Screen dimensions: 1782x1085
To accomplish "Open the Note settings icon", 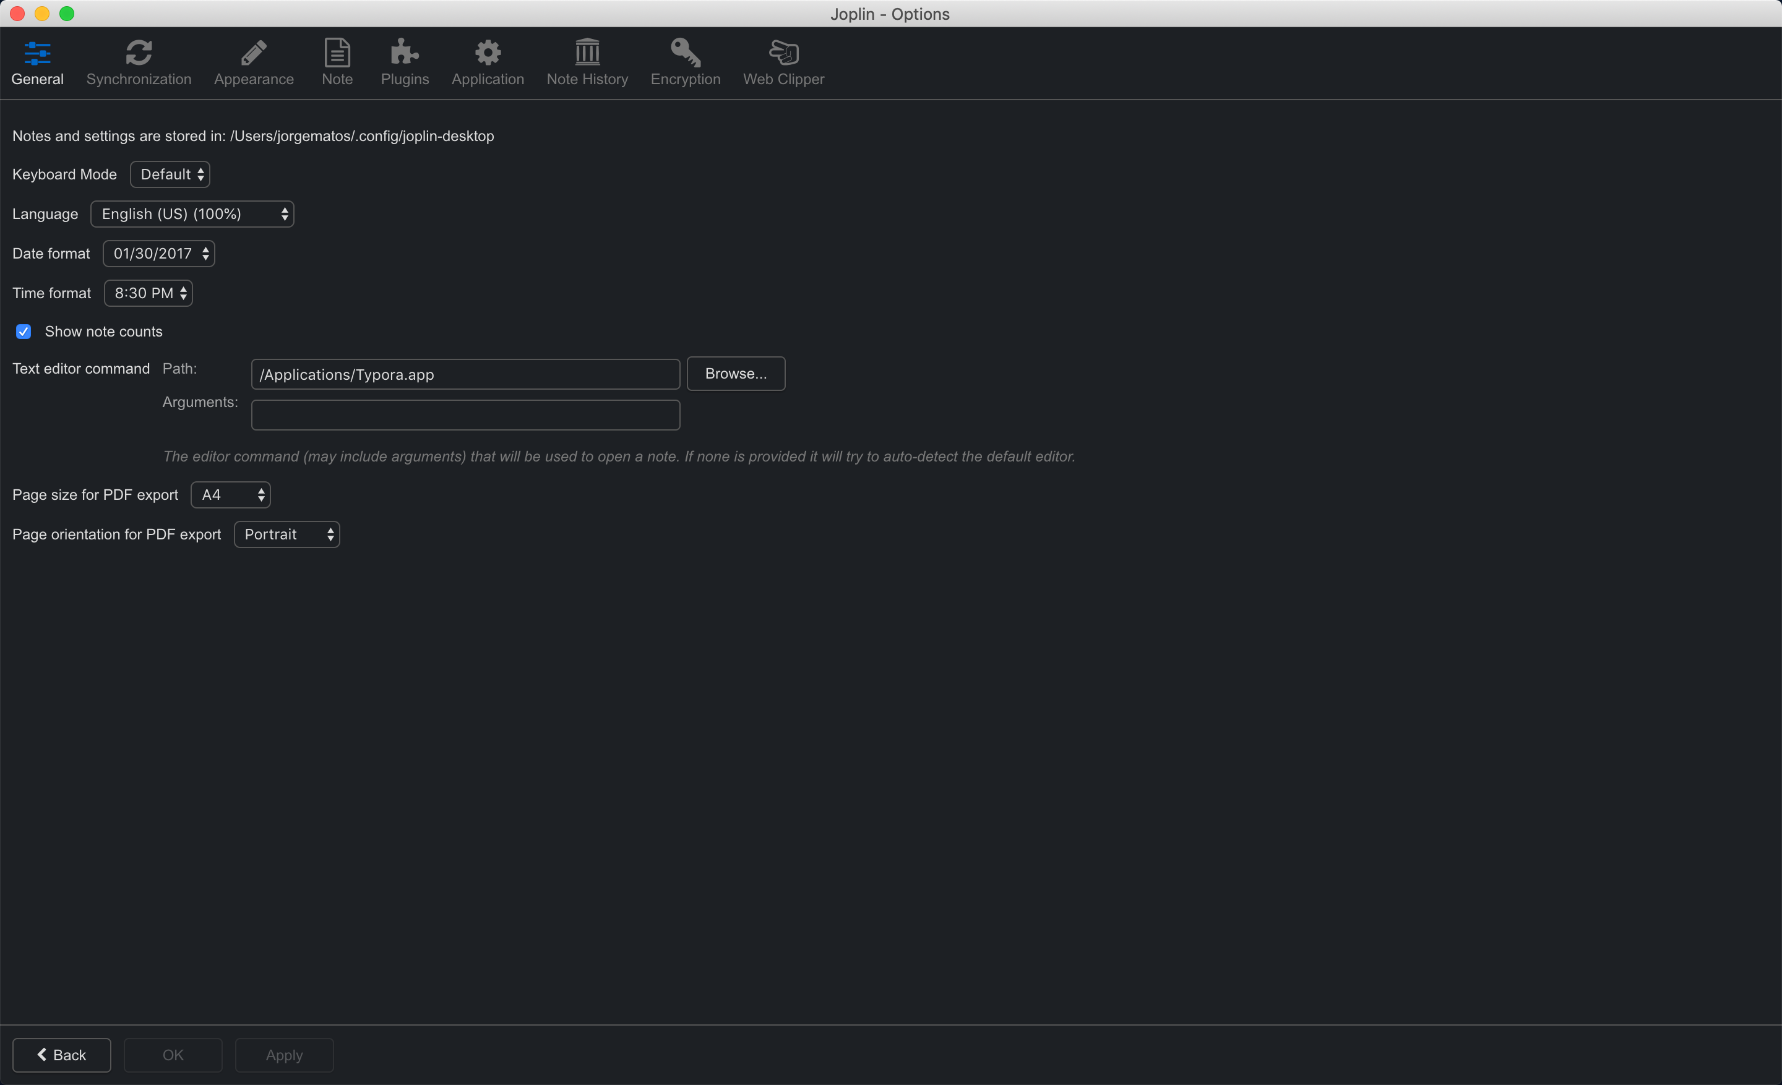I will [x=337, y=62].
